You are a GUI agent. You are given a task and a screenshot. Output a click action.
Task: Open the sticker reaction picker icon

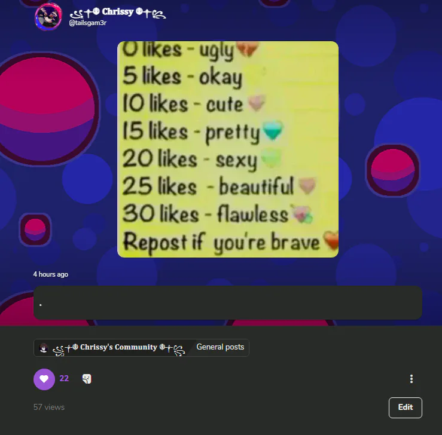click(x=87, y=379)
